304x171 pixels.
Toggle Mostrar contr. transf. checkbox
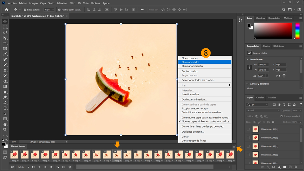coord(59,10)
